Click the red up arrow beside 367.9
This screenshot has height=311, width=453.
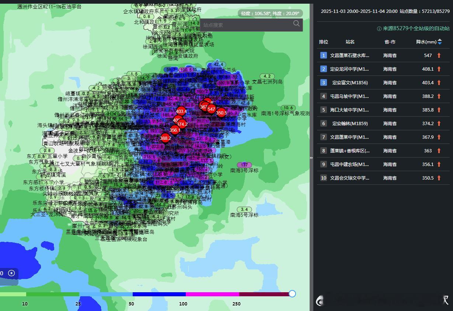[439, 137]
